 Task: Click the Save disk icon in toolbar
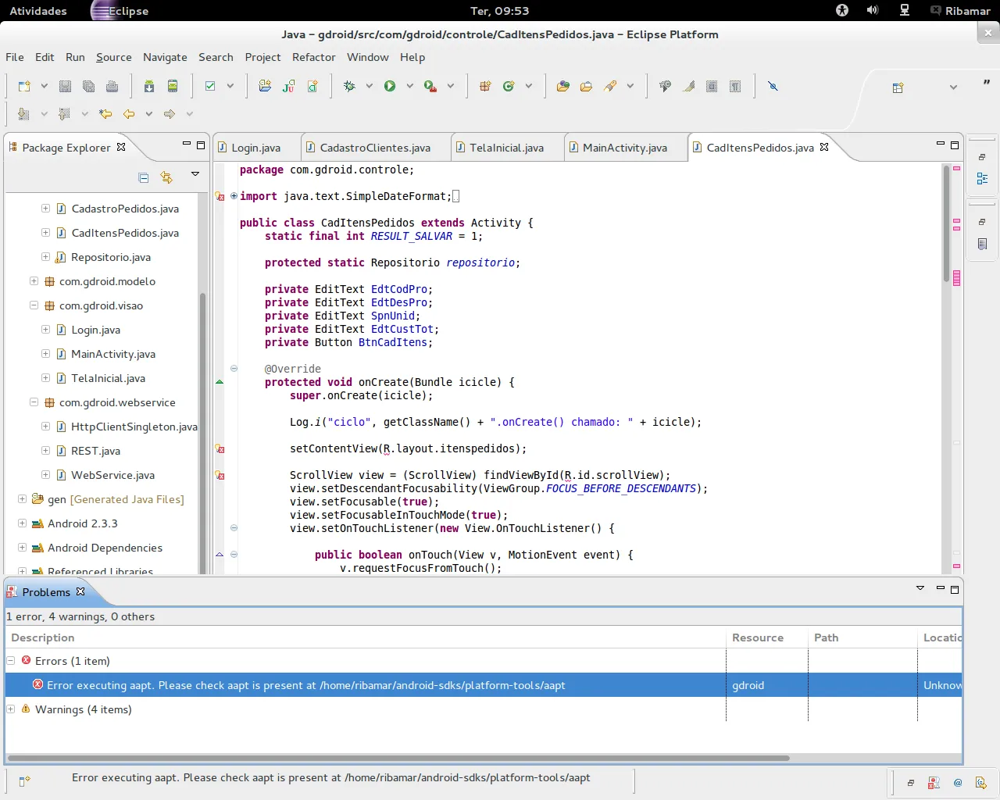pyautogui.click(x=66, y=86)
